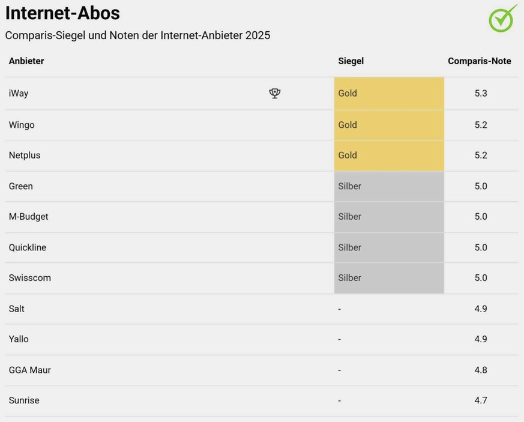Click the "Anbieter" column header
The image size is (524, 422).
click(x=26, y=61)
